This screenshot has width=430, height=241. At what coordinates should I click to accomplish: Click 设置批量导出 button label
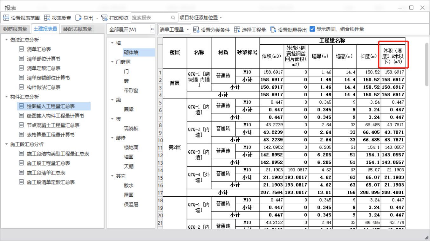click(x=292, y=30)
